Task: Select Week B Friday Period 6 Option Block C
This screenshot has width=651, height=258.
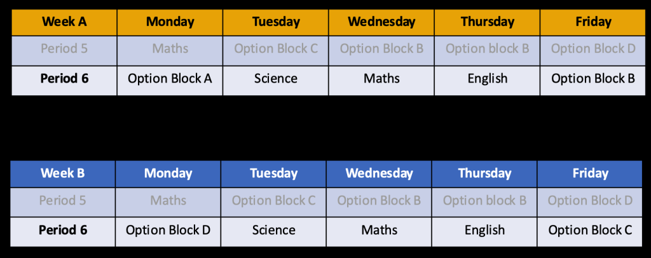Action: [590, 230]
